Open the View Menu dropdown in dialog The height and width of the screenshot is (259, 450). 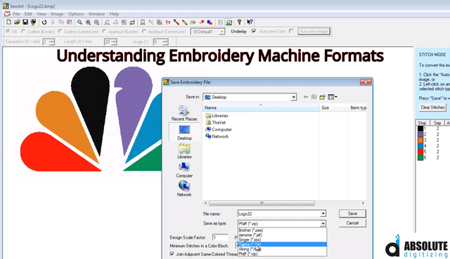(x=333, y=97)
